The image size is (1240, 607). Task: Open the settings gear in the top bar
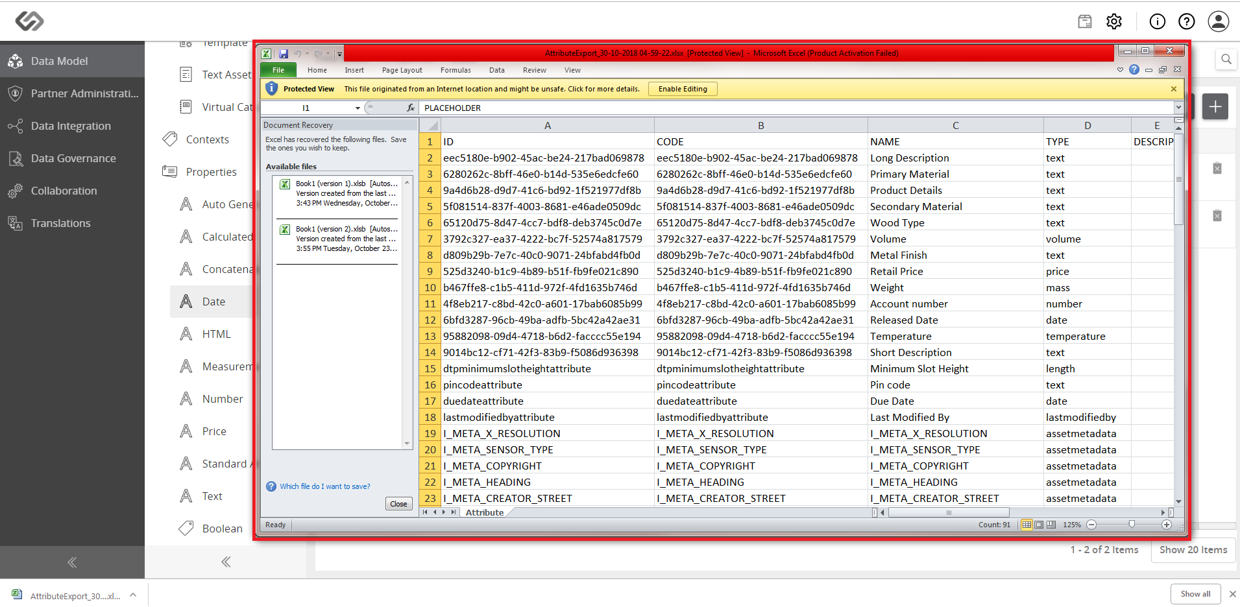click(x=1114, y=21)
